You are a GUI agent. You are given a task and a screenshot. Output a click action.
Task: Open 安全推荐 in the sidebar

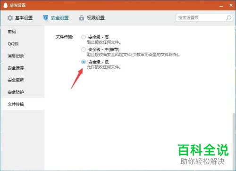coord(22,68)
